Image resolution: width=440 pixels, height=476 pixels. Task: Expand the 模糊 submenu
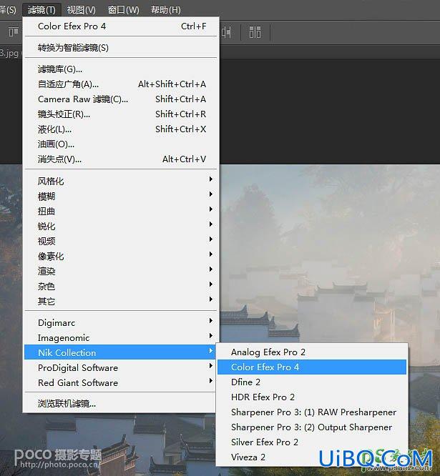pyautogui.click(x=121, y=196)
